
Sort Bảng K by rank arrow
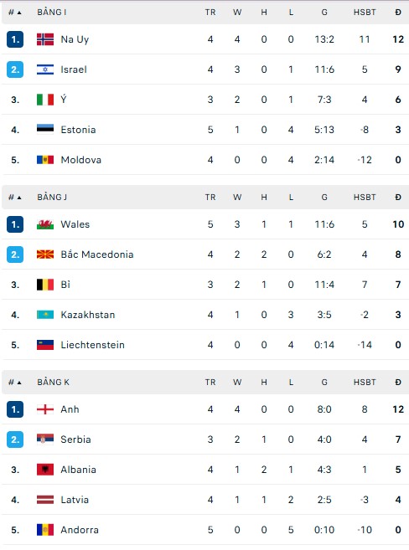tap(19, 383)
